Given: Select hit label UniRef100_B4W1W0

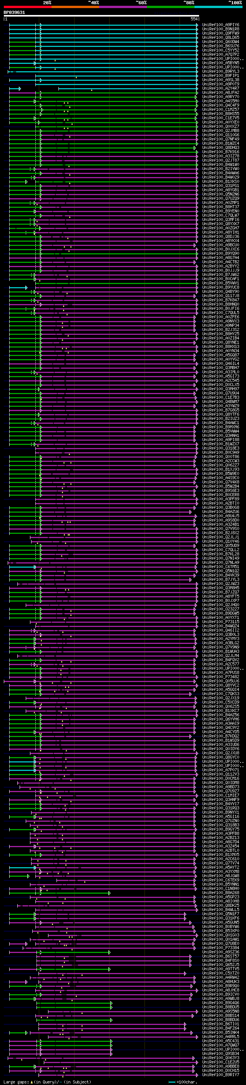Looking at the screenshot, I should click(x=220, y=164).
